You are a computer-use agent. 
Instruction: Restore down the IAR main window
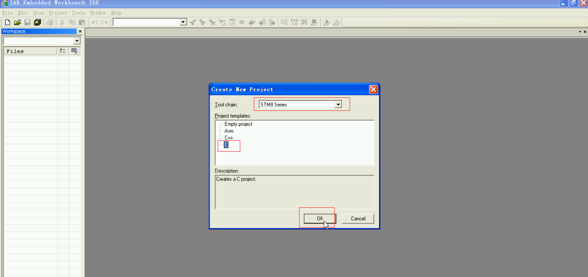pyautogui.click(x=573, y=3)
